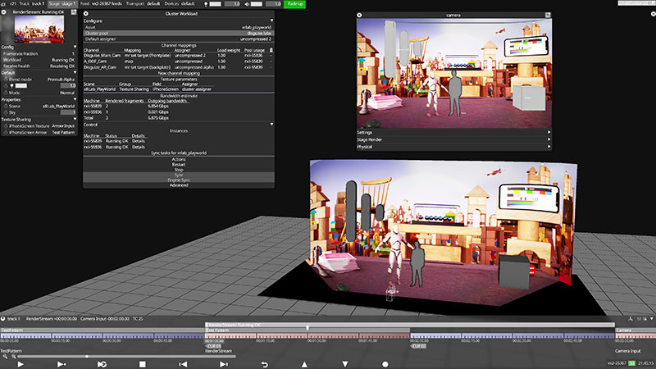The height and width of the screenshot is (369, 656).
Task: Collapse the Control section in Cluster Workload
Action: click(271, 125)
